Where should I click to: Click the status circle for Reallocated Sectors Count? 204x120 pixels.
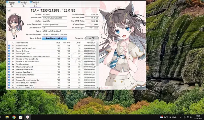[x=9, y=48]
